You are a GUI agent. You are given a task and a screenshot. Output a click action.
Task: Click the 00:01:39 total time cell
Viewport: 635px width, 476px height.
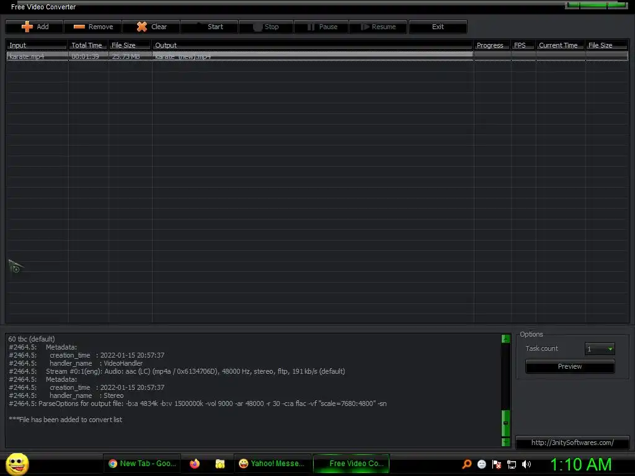[x=88, y=56]
